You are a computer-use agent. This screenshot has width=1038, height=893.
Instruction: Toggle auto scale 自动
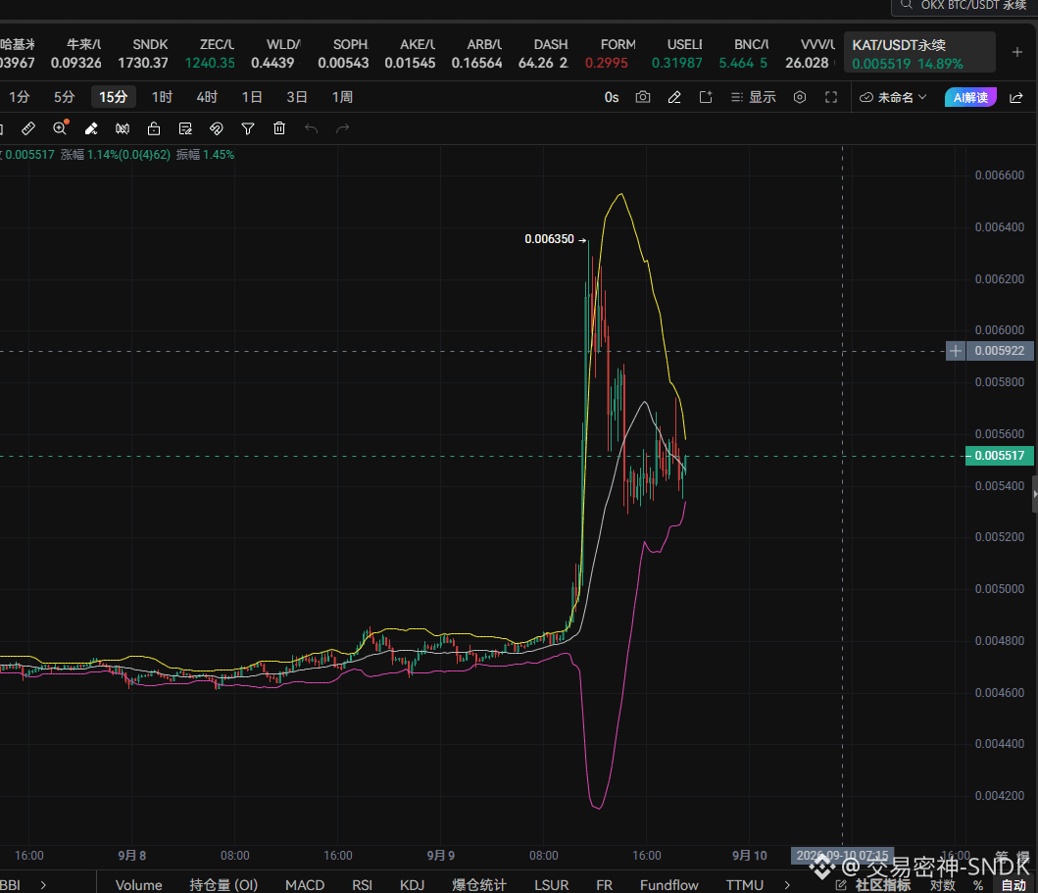[x=1013, y=885]
